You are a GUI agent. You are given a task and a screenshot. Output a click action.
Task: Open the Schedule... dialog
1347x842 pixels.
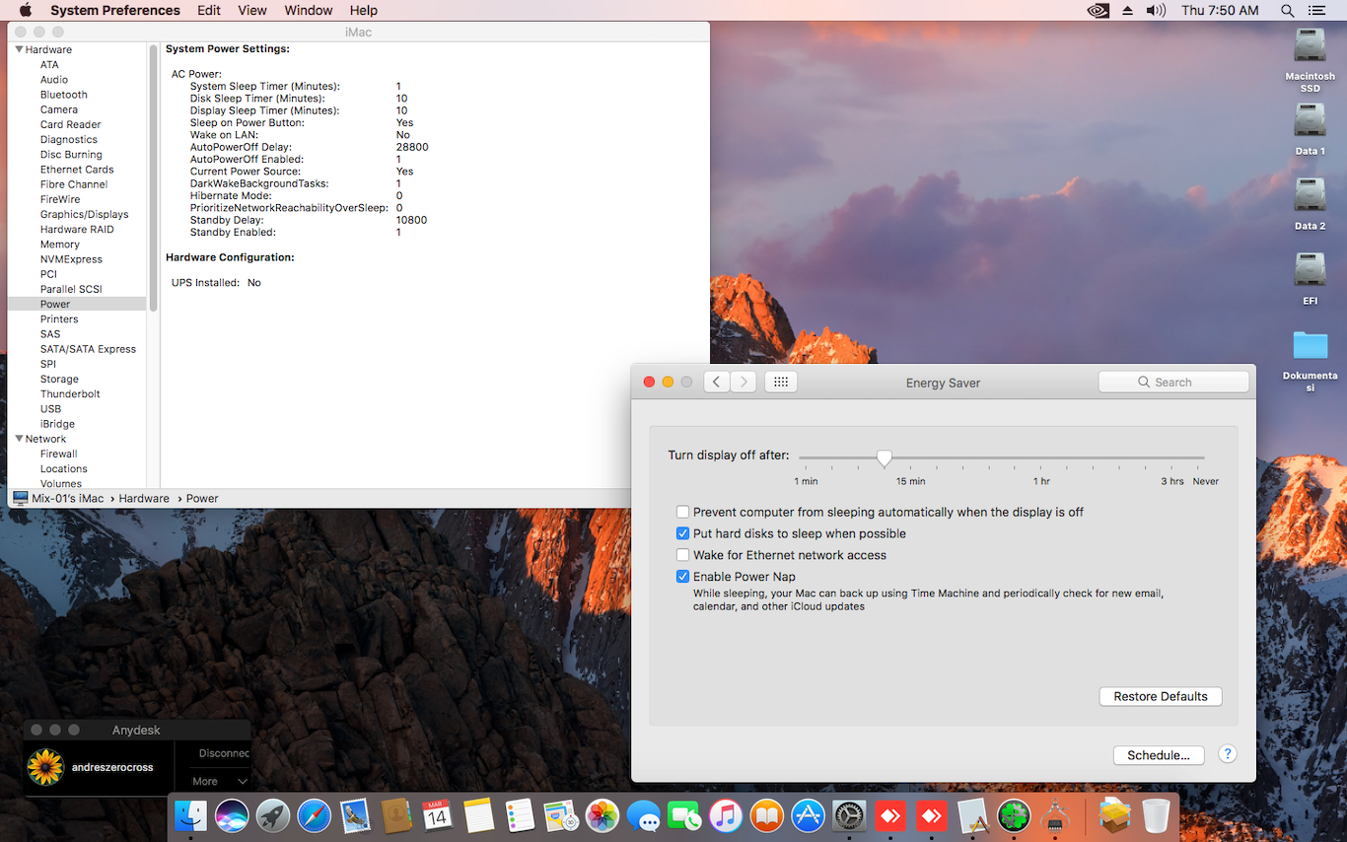click(x=1159, y=755)
